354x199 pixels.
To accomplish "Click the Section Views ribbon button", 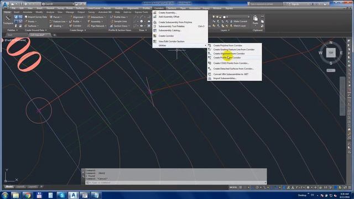I will tap(121, 26).
